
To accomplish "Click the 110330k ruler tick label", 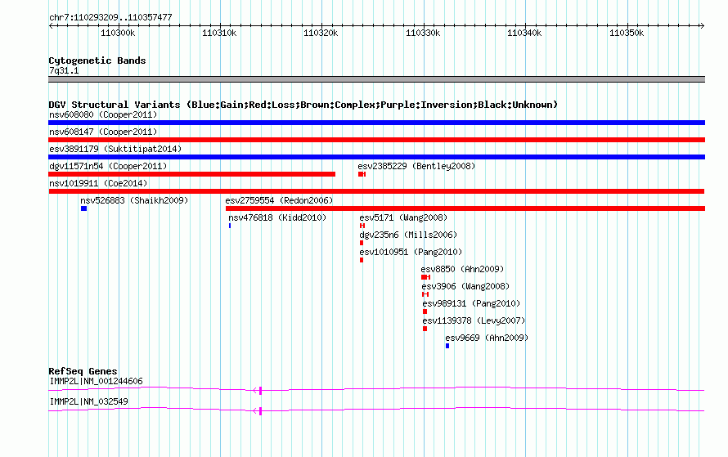I will [x=423, y=34].
